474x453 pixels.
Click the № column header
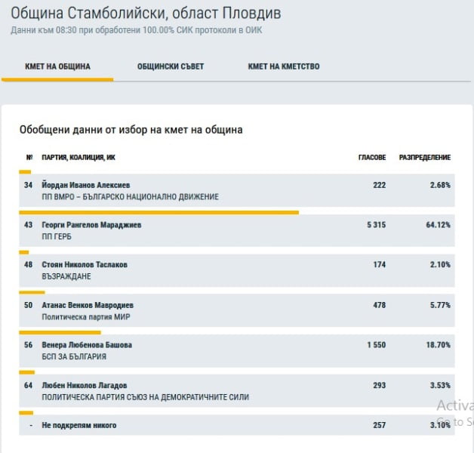point(29,157)
